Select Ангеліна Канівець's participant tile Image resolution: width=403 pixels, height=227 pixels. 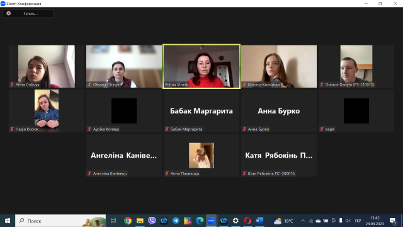click(x=124, y=156)
